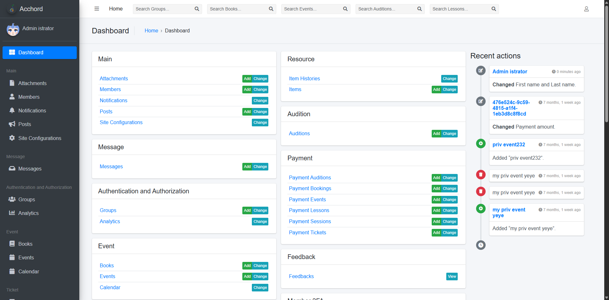Click the page vertical scrollbar

pyautogui.click(x=606, y=63)
